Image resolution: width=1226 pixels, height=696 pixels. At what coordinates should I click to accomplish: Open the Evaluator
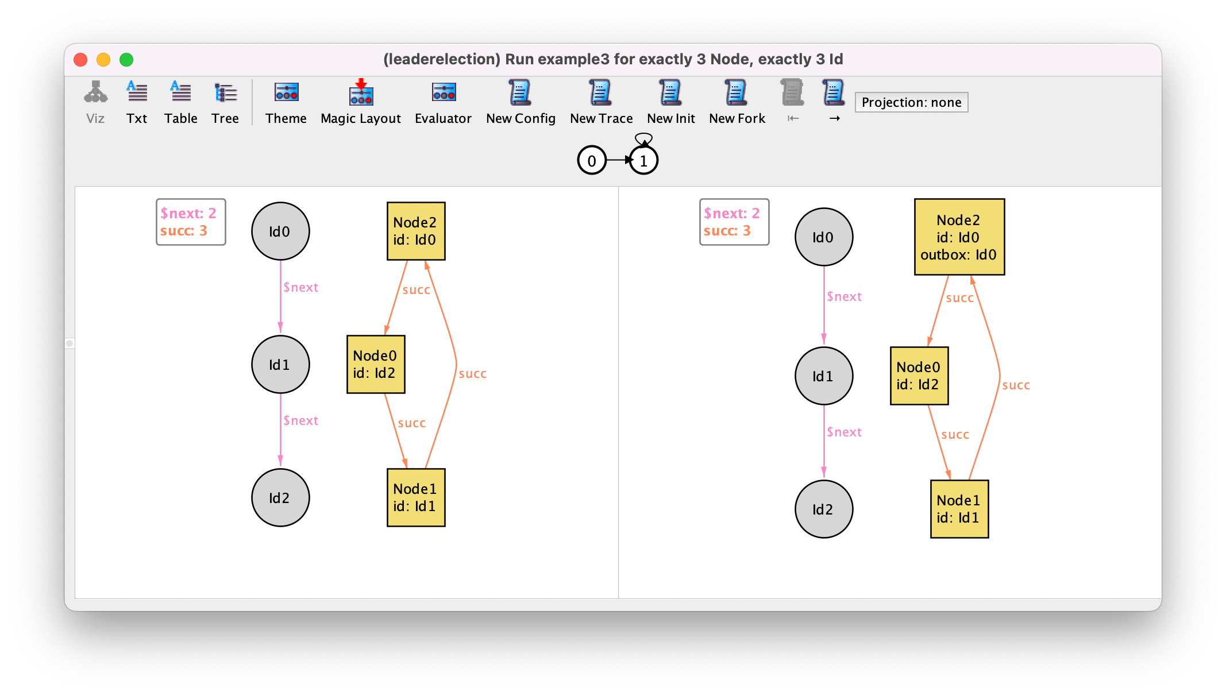[x=443, y=102]
